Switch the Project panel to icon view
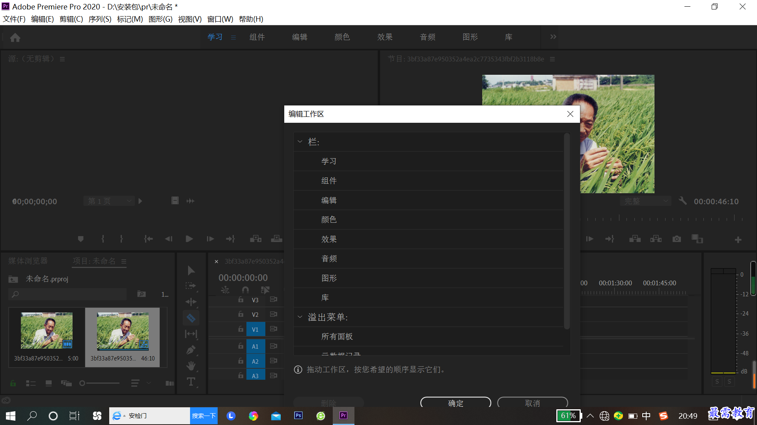Image resolution: width=757 pixels, height=425 pixels. [x=49, y=383]
